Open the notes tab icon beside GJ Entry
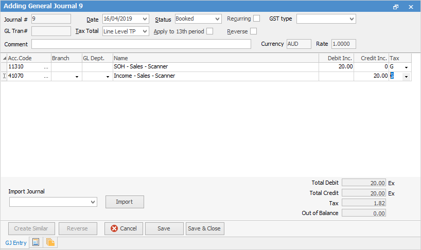Viewport: 421px width, 250px height. tap(36, 242)
